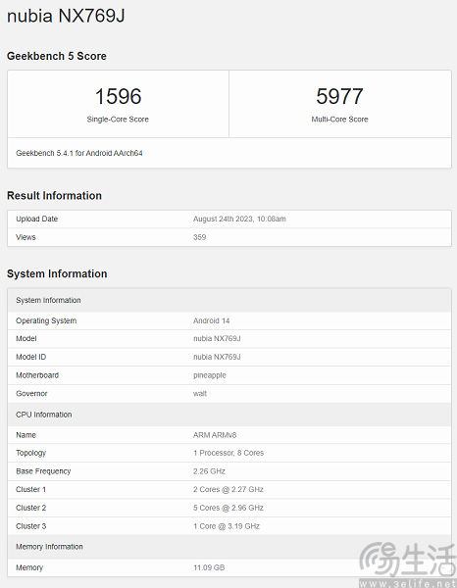The height and width of the screenshot is (588, 457).
Task: Click the 'Name' row label
Action: point(25,435)
